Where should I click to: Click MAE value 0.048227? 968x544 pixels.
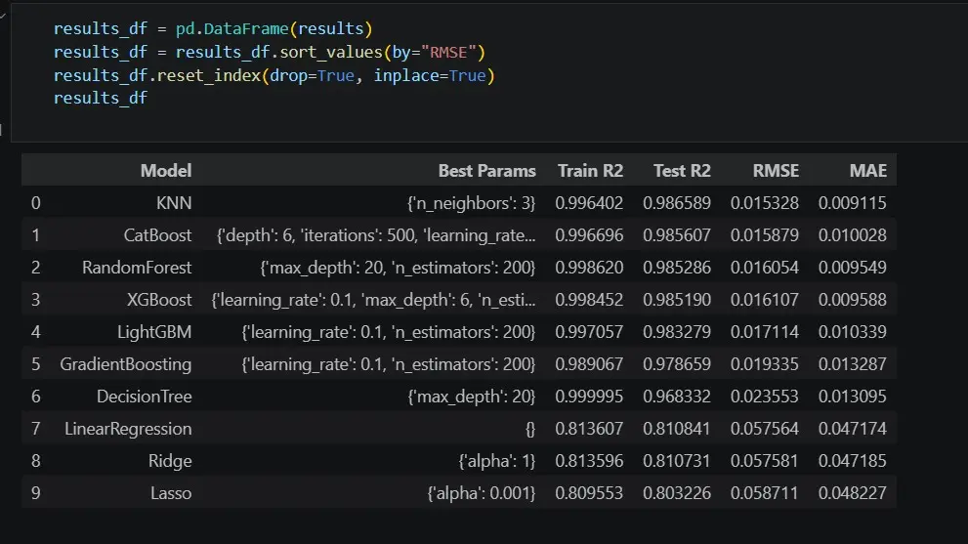point(853,493)
